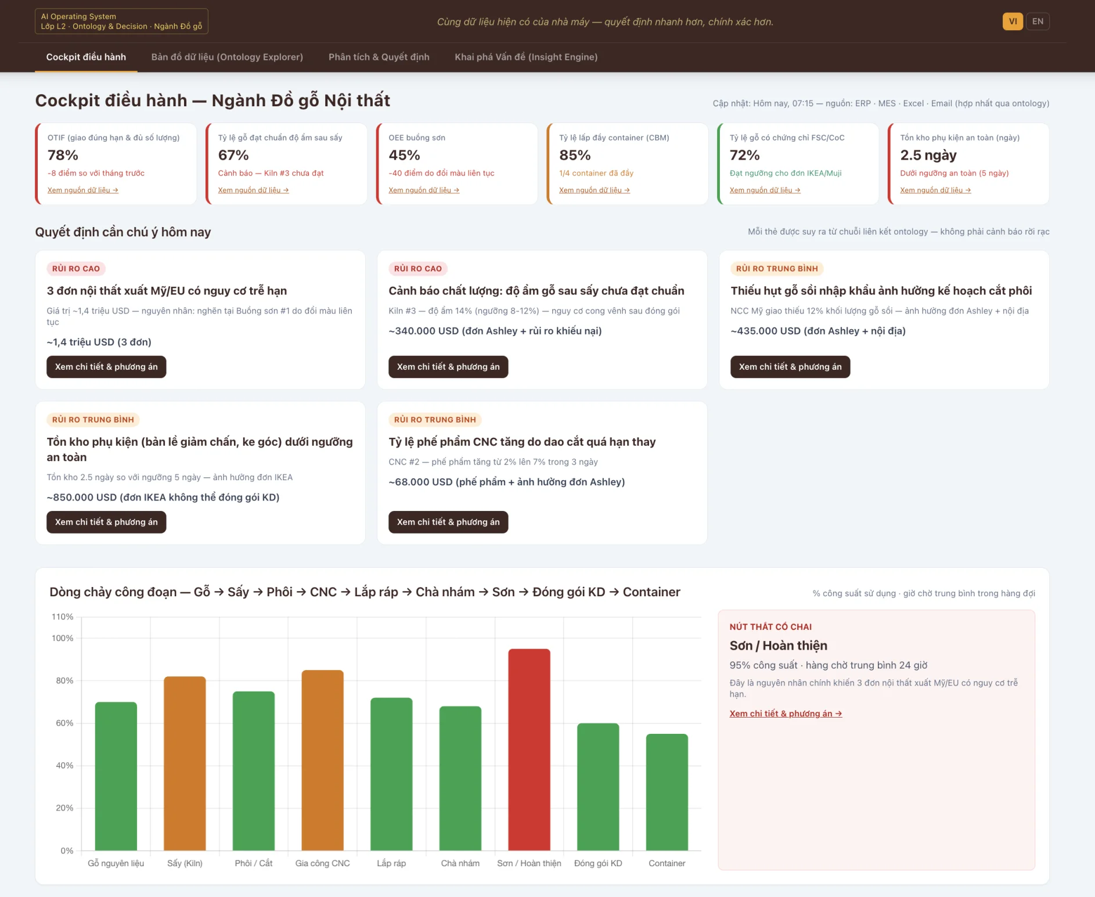
Task: Click '~340.000 USD (đơn Ashley + rủi ro khiếu nại)'
Action: [x=495, y=331]
